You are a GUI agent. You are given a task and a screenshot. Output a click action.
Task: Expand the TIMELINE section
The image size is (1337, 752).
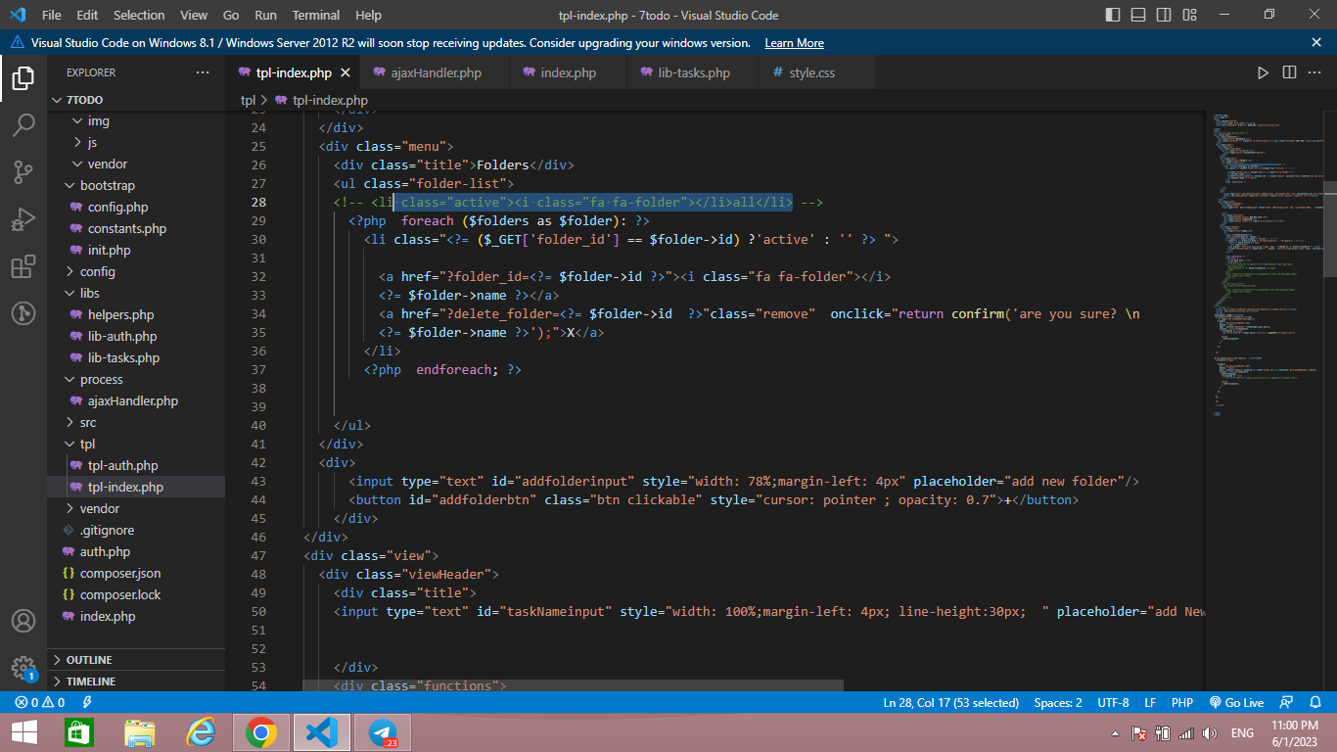point(136,681)
